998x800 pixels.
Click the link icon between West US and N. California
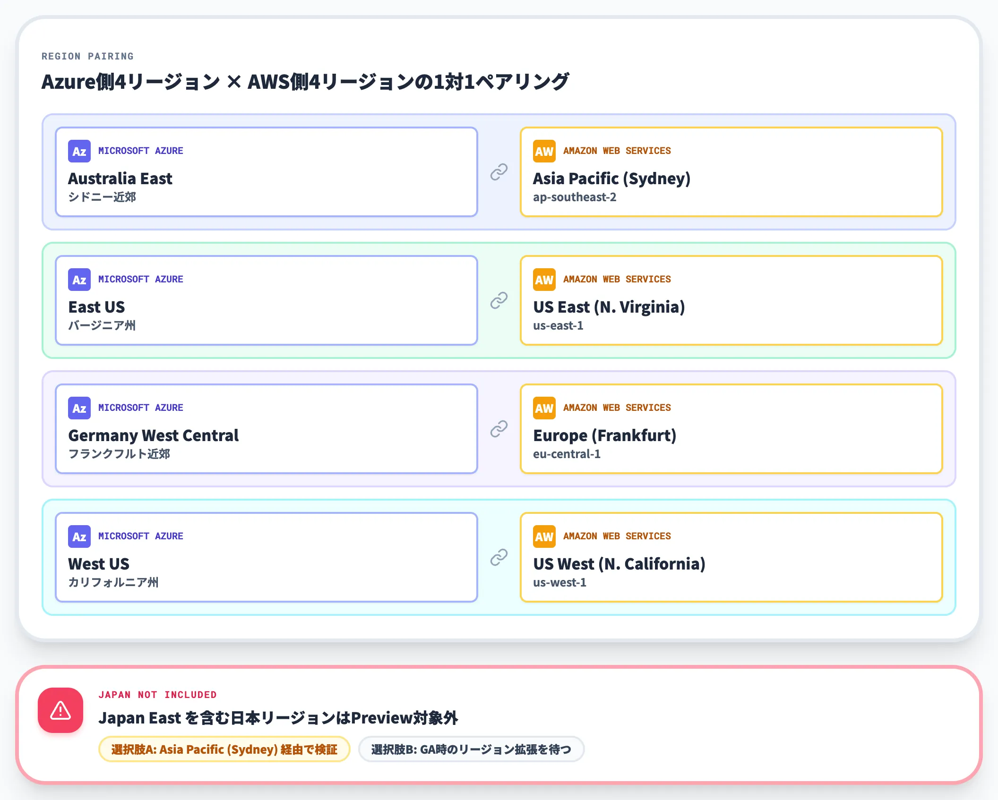(x=499, y=557)
